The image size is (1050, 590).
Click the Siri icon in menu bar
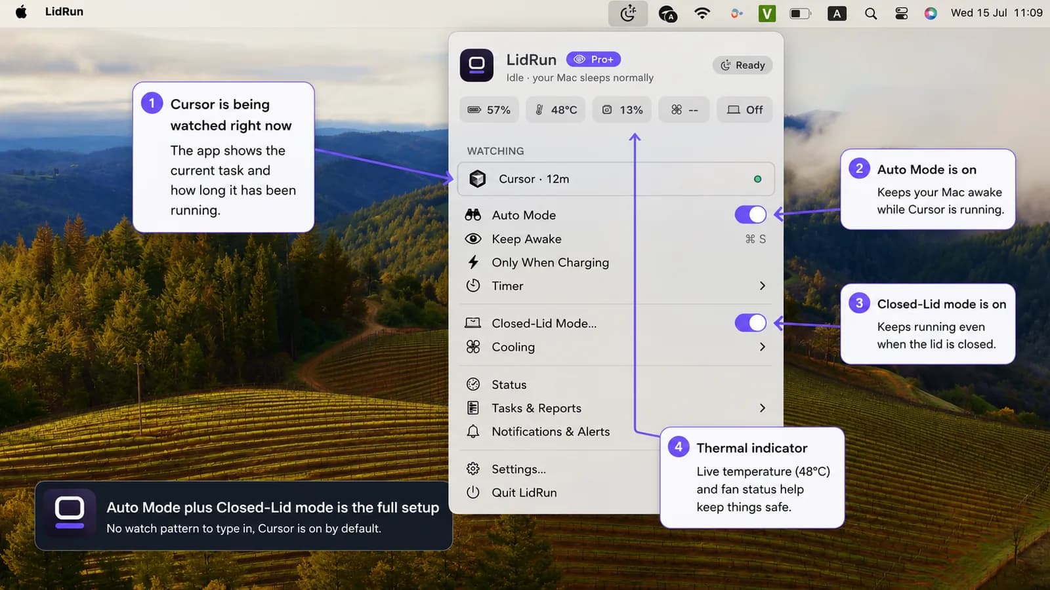[x=931, y=13]
